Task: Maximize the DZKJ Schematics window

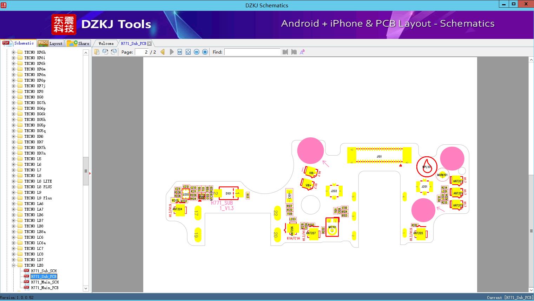Action: (x=514, y=4)
